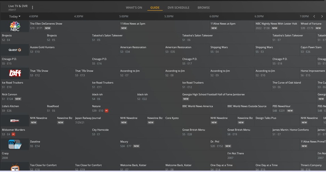Open The Curse of Oak Island S3 E6

294,85
